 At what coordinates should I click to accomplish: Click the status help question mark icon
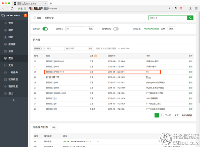coord(95,56)
